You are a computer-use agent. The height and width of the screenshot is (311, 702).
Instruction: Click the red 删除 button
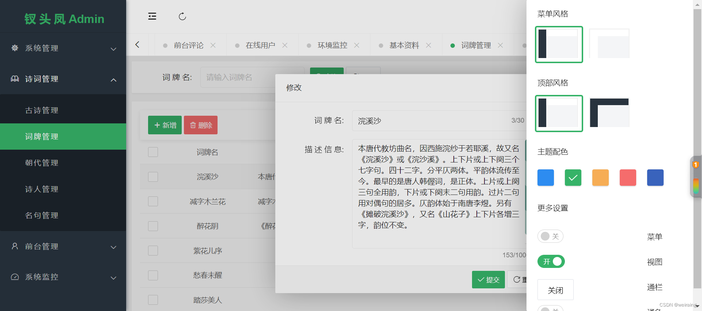click(x=201, y=125)
